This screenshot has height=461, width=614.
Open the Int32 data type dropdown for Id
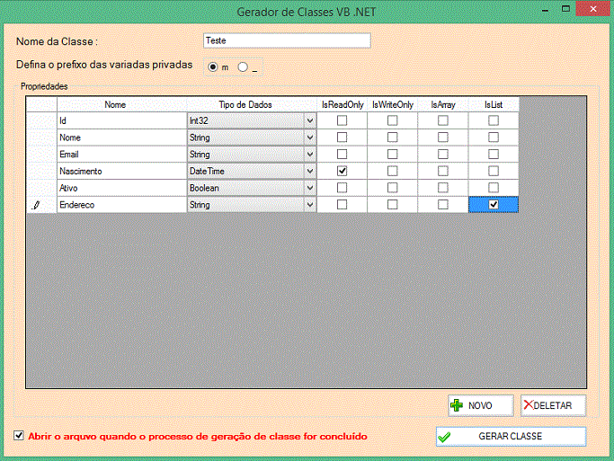[x=310, y=120]
